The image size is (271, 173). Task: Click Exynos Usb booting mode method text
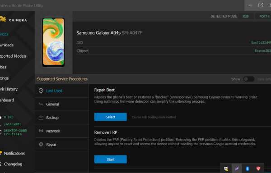[154, 117]
